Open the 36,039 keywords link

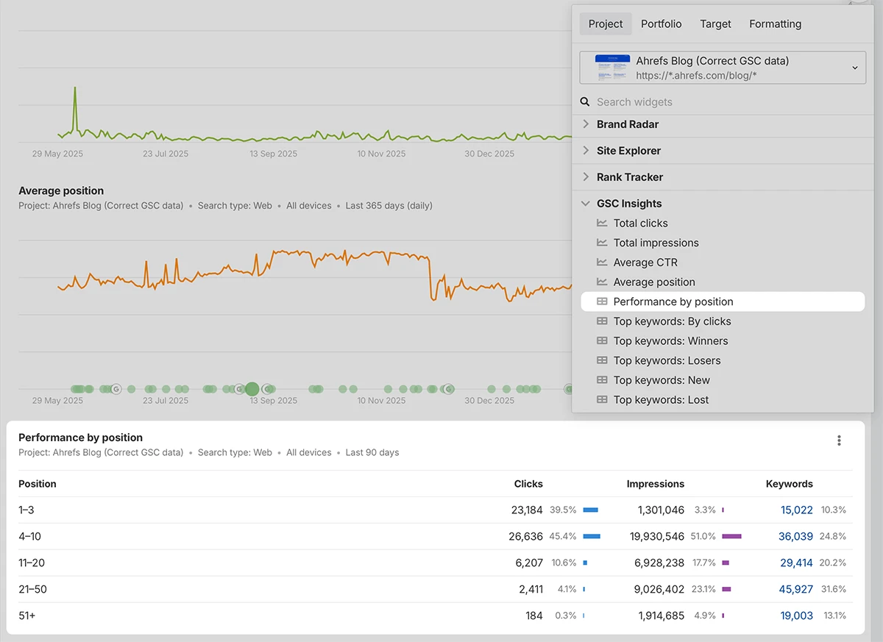(796, 536)
